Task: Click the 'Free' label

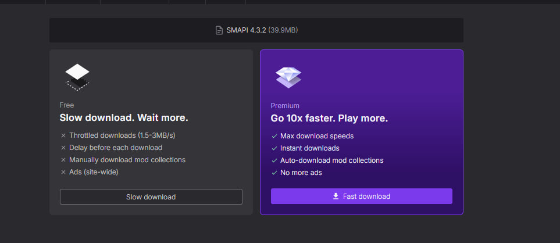Action: [67, 105]
